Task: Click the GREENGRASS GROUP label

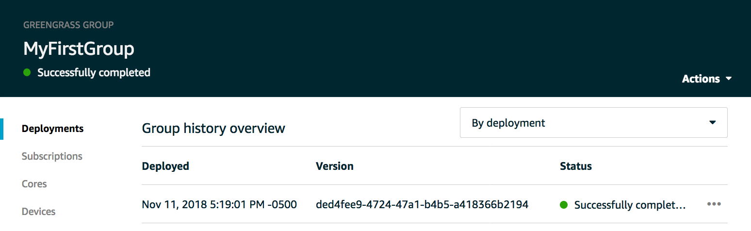Action: 68,25
